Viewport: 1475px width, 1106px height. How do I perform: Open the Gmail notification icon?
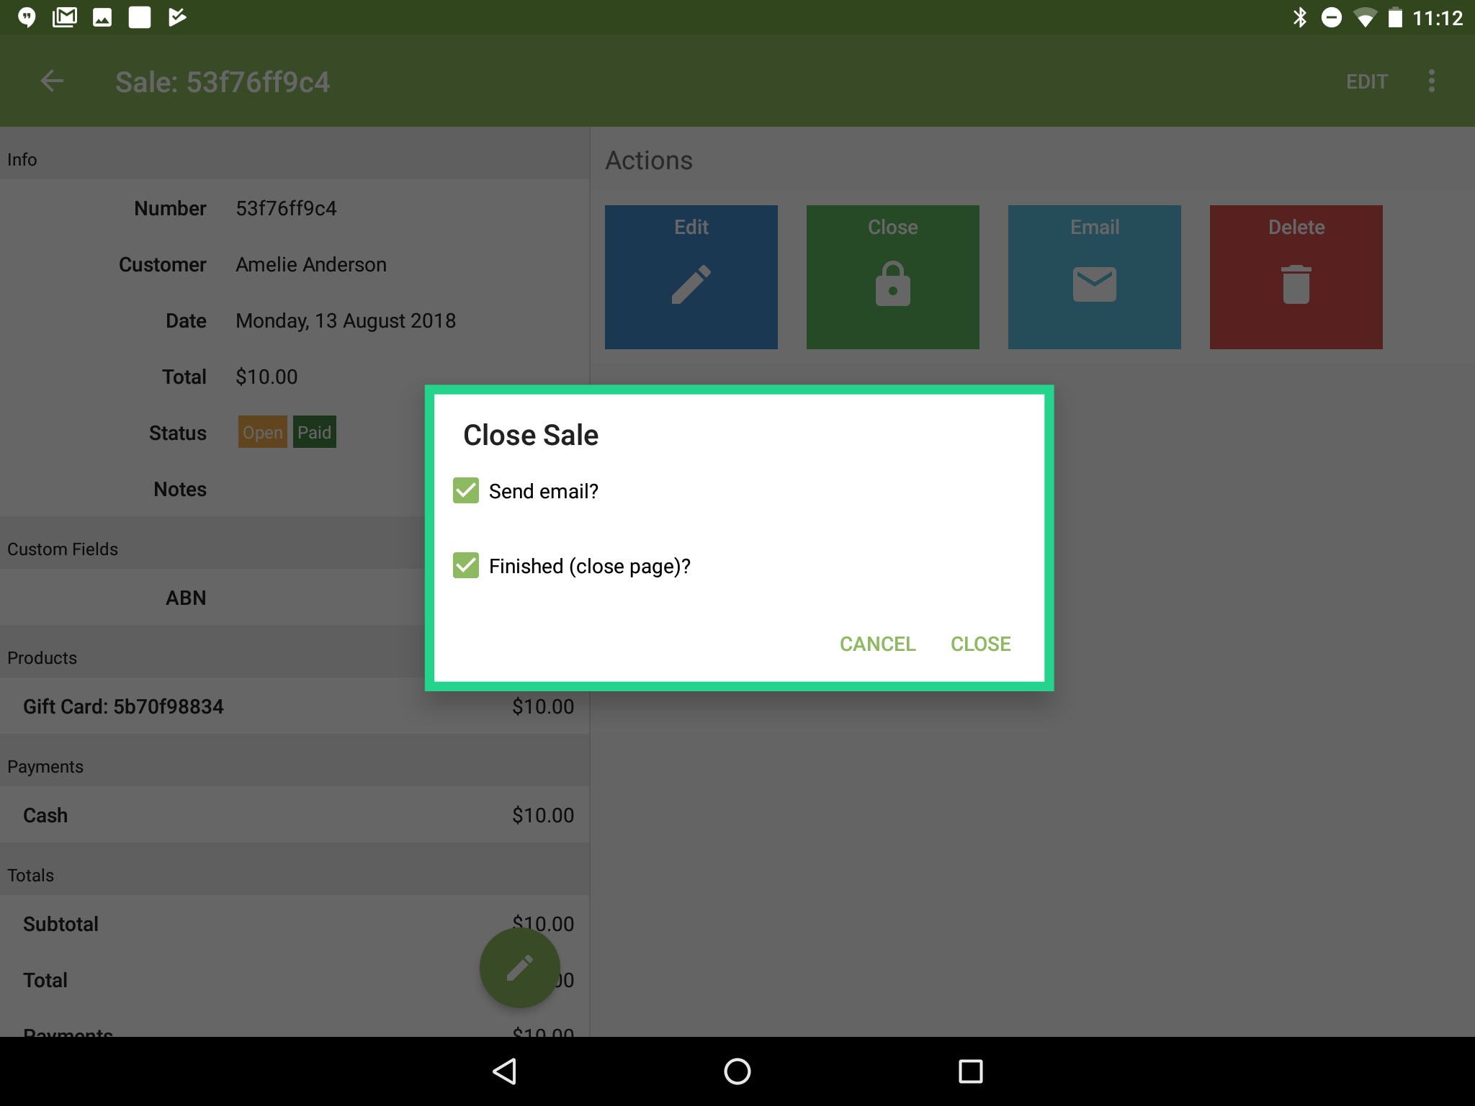tap(65, 17)
